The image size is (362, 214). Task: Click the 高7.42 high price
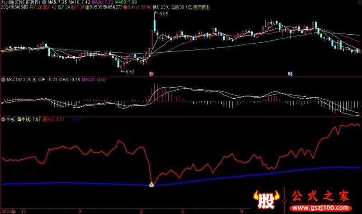point(50,7)
